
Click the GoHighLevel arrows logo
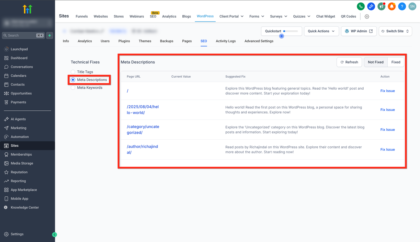(27, 9)
